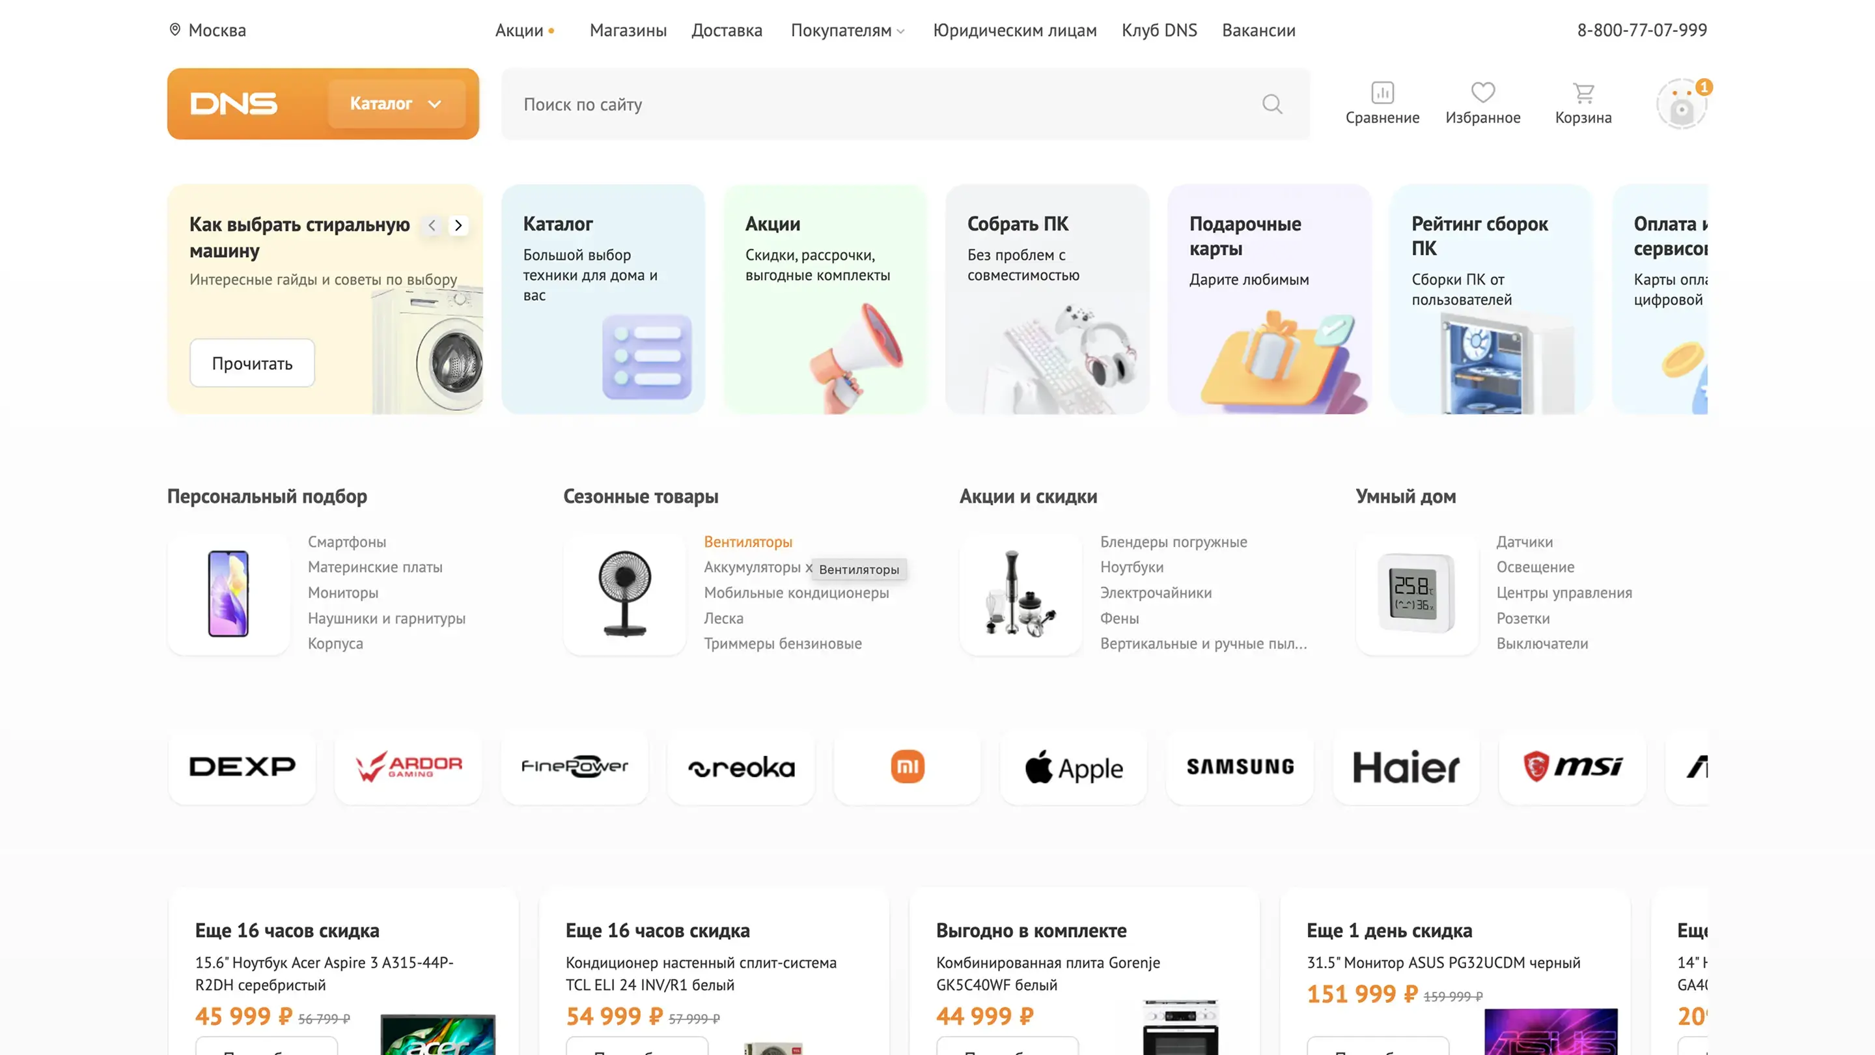Open the Apple brand tile
Screen dimensions: 1875x1055
coord(1074,767)
